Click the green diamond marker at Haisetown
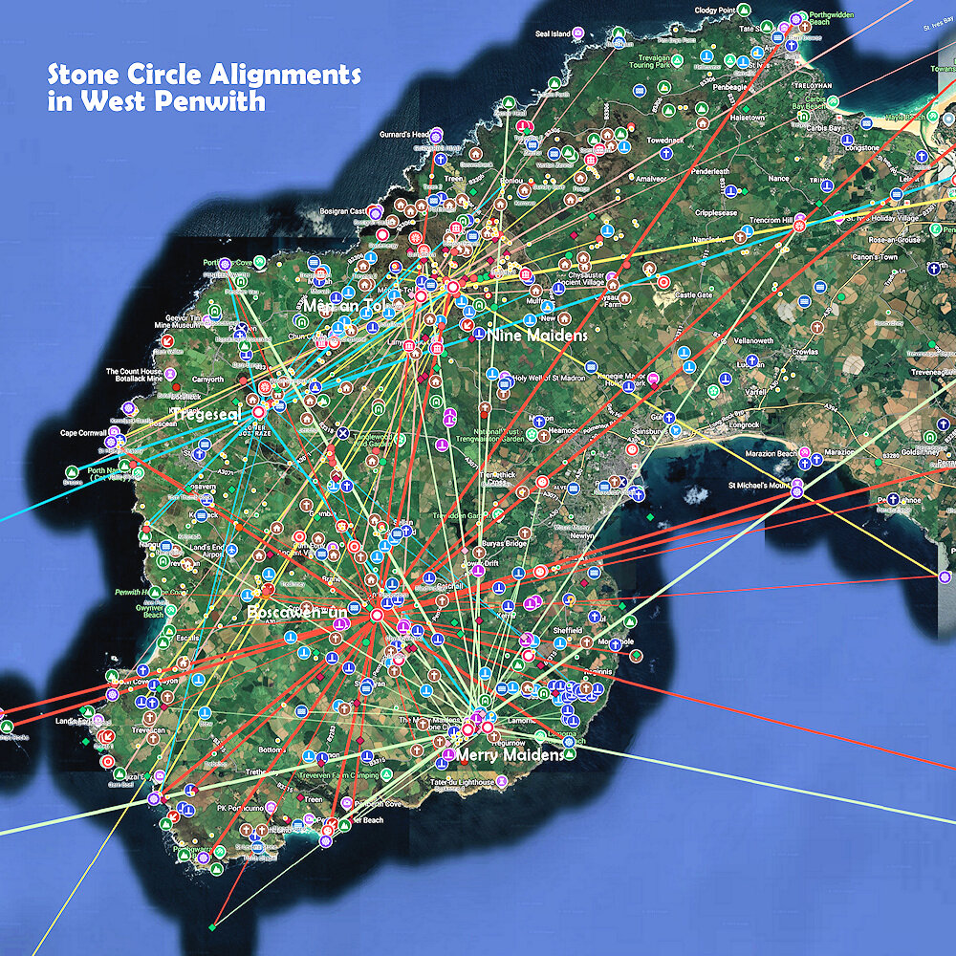Viewport: 956px width, 956px height. click(745, 109)
